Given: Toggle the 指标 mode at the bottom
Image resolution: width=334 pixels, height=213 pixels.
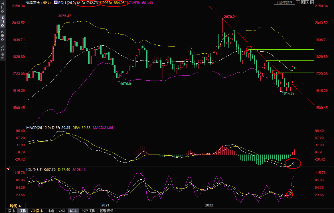Looking at the screenshot, I should click(11, 211).
